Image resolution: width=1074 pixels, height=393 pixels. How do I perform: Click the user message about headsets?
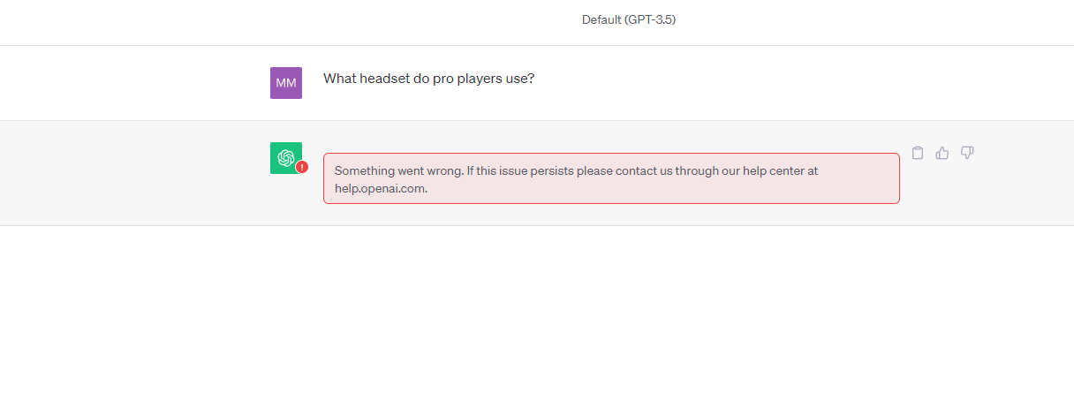pos(429,79)
